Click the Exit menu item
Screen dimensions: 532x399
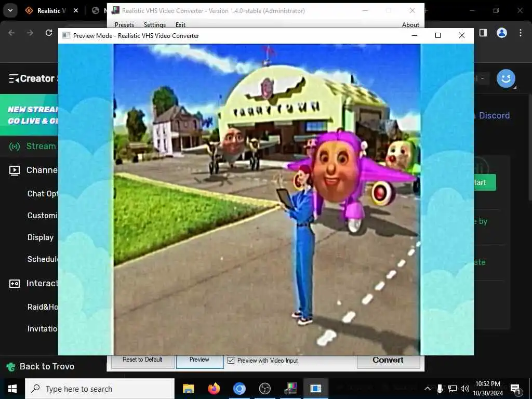pyautogui.click(x=180, y=24)
